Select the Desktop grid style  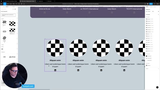click(148, 65)
